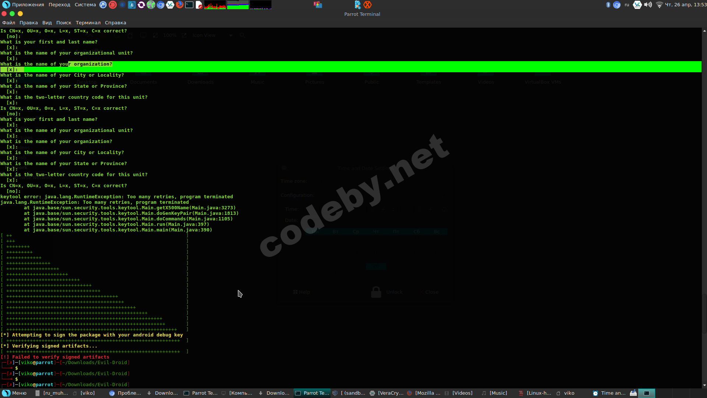This screenshot has height=398, width=707.
Task: Switch to 'Time an...' taskbar window
Action: coord(609,393)
